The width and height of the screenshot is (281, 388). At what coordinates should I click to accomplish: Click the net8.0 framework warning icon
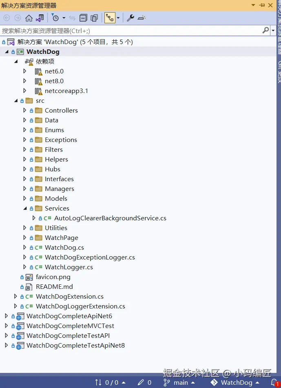point(39,81)
